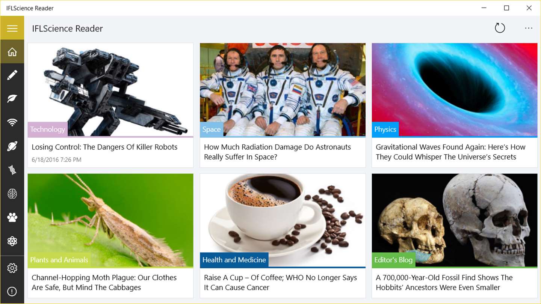Select the planet Space sidebar icon
This screenshot has height=304, width=541.
[12, 146]
